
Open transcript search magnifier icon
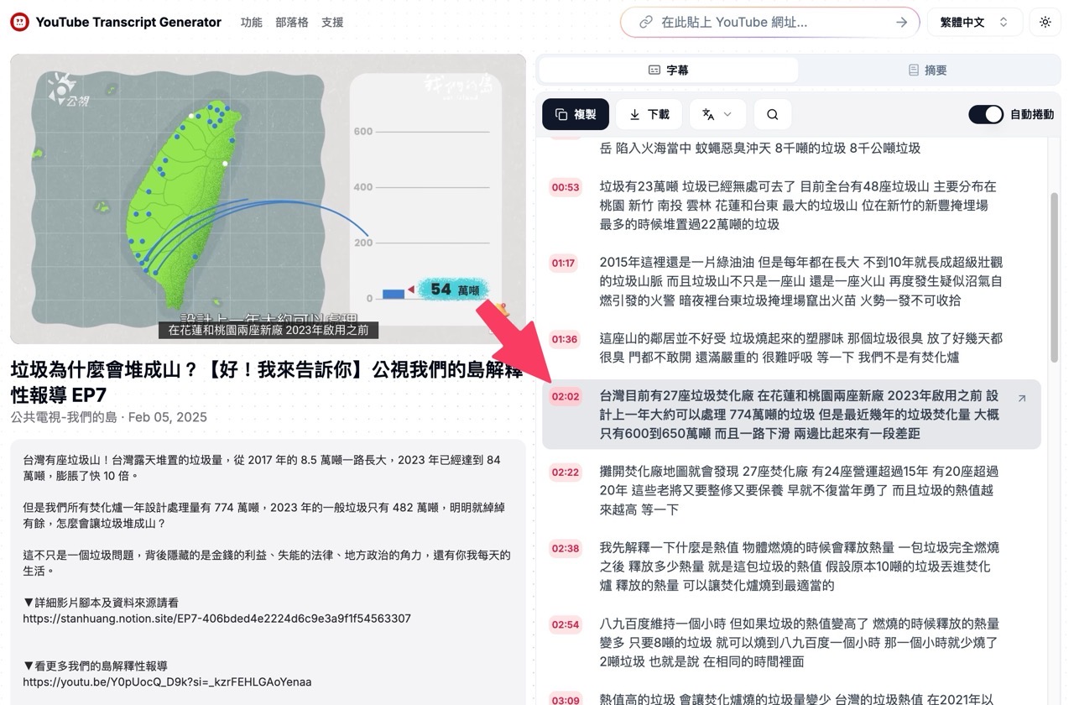point(773,114)
